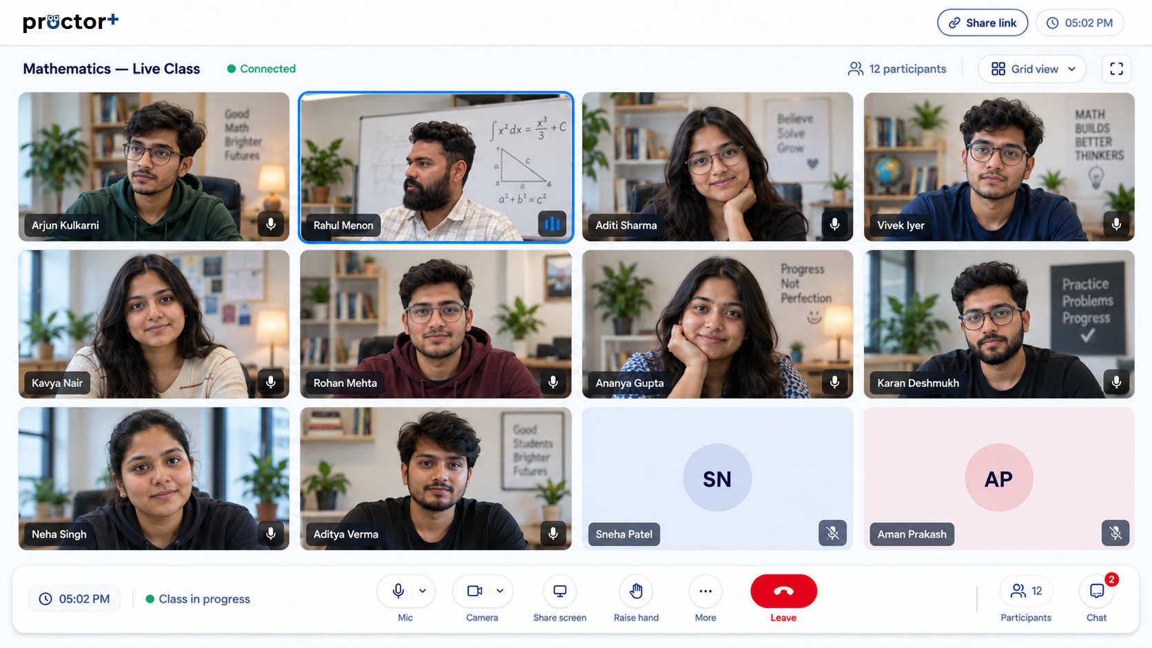Click the Mathematics — Live Class title
This screenshot has height=648, width=1152.
coord(112,69)
